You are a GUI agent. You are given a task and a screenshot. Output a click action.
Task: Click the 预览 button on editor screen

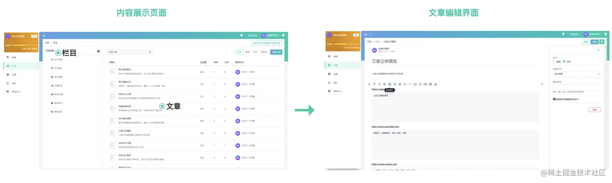tap(586, 42)
